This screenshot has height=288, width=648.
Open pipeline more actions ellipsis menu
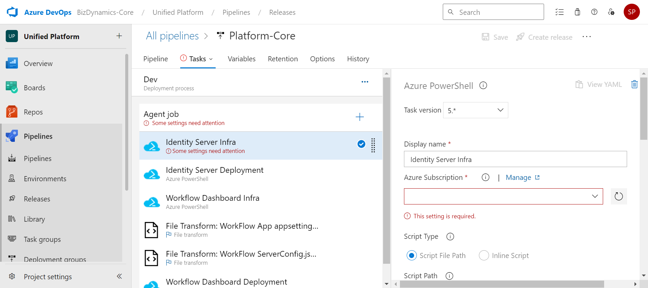[587, 37]
